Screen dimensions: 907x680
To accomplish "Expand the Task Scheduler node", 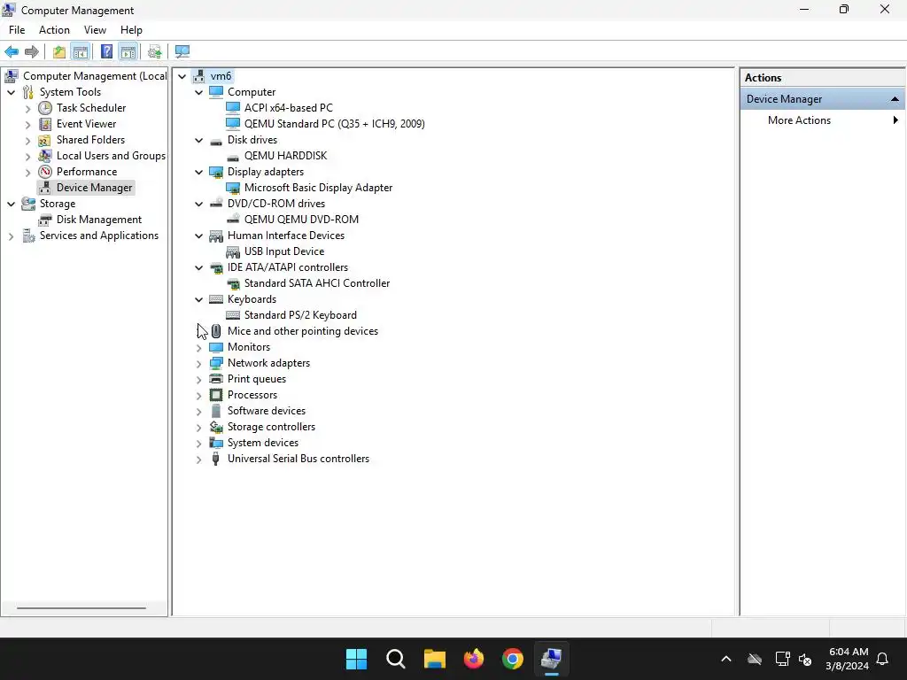I will [x=27, y=109].
